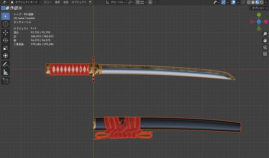Screen dimensions: 269x158
Task: Open グローバル transform orientation dropdown
Action: (x=116, y=2)
